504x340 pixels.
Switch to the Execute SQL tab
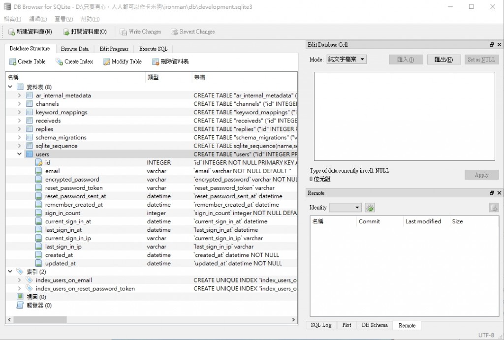pyautogui.click(x=154, y=49)
